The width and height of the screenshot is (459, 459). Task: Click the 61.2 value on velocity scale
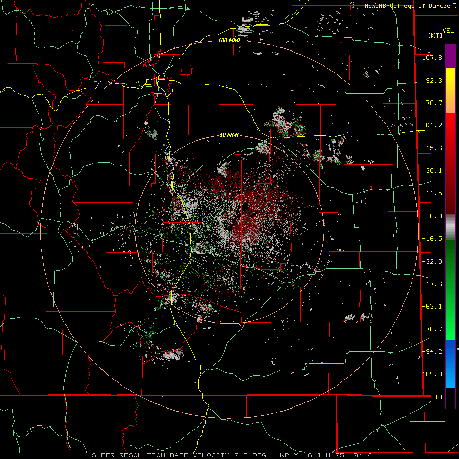coord(434,125)
